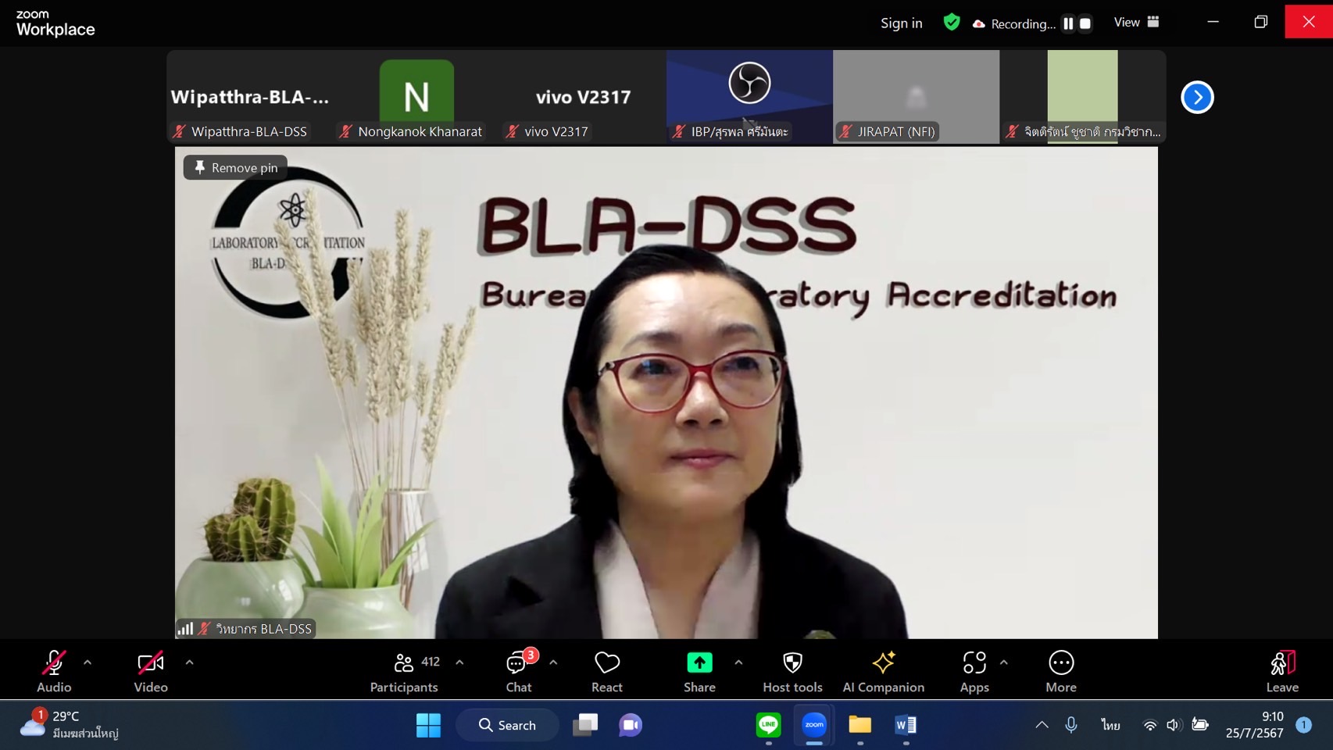Click Remove pin on pinned video
Viewport: 1333px width, 750px height.
[x=236, y=167]
